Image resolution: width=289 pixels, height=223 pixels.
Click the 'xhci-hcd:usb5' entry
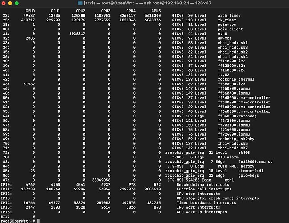[233, 143]
